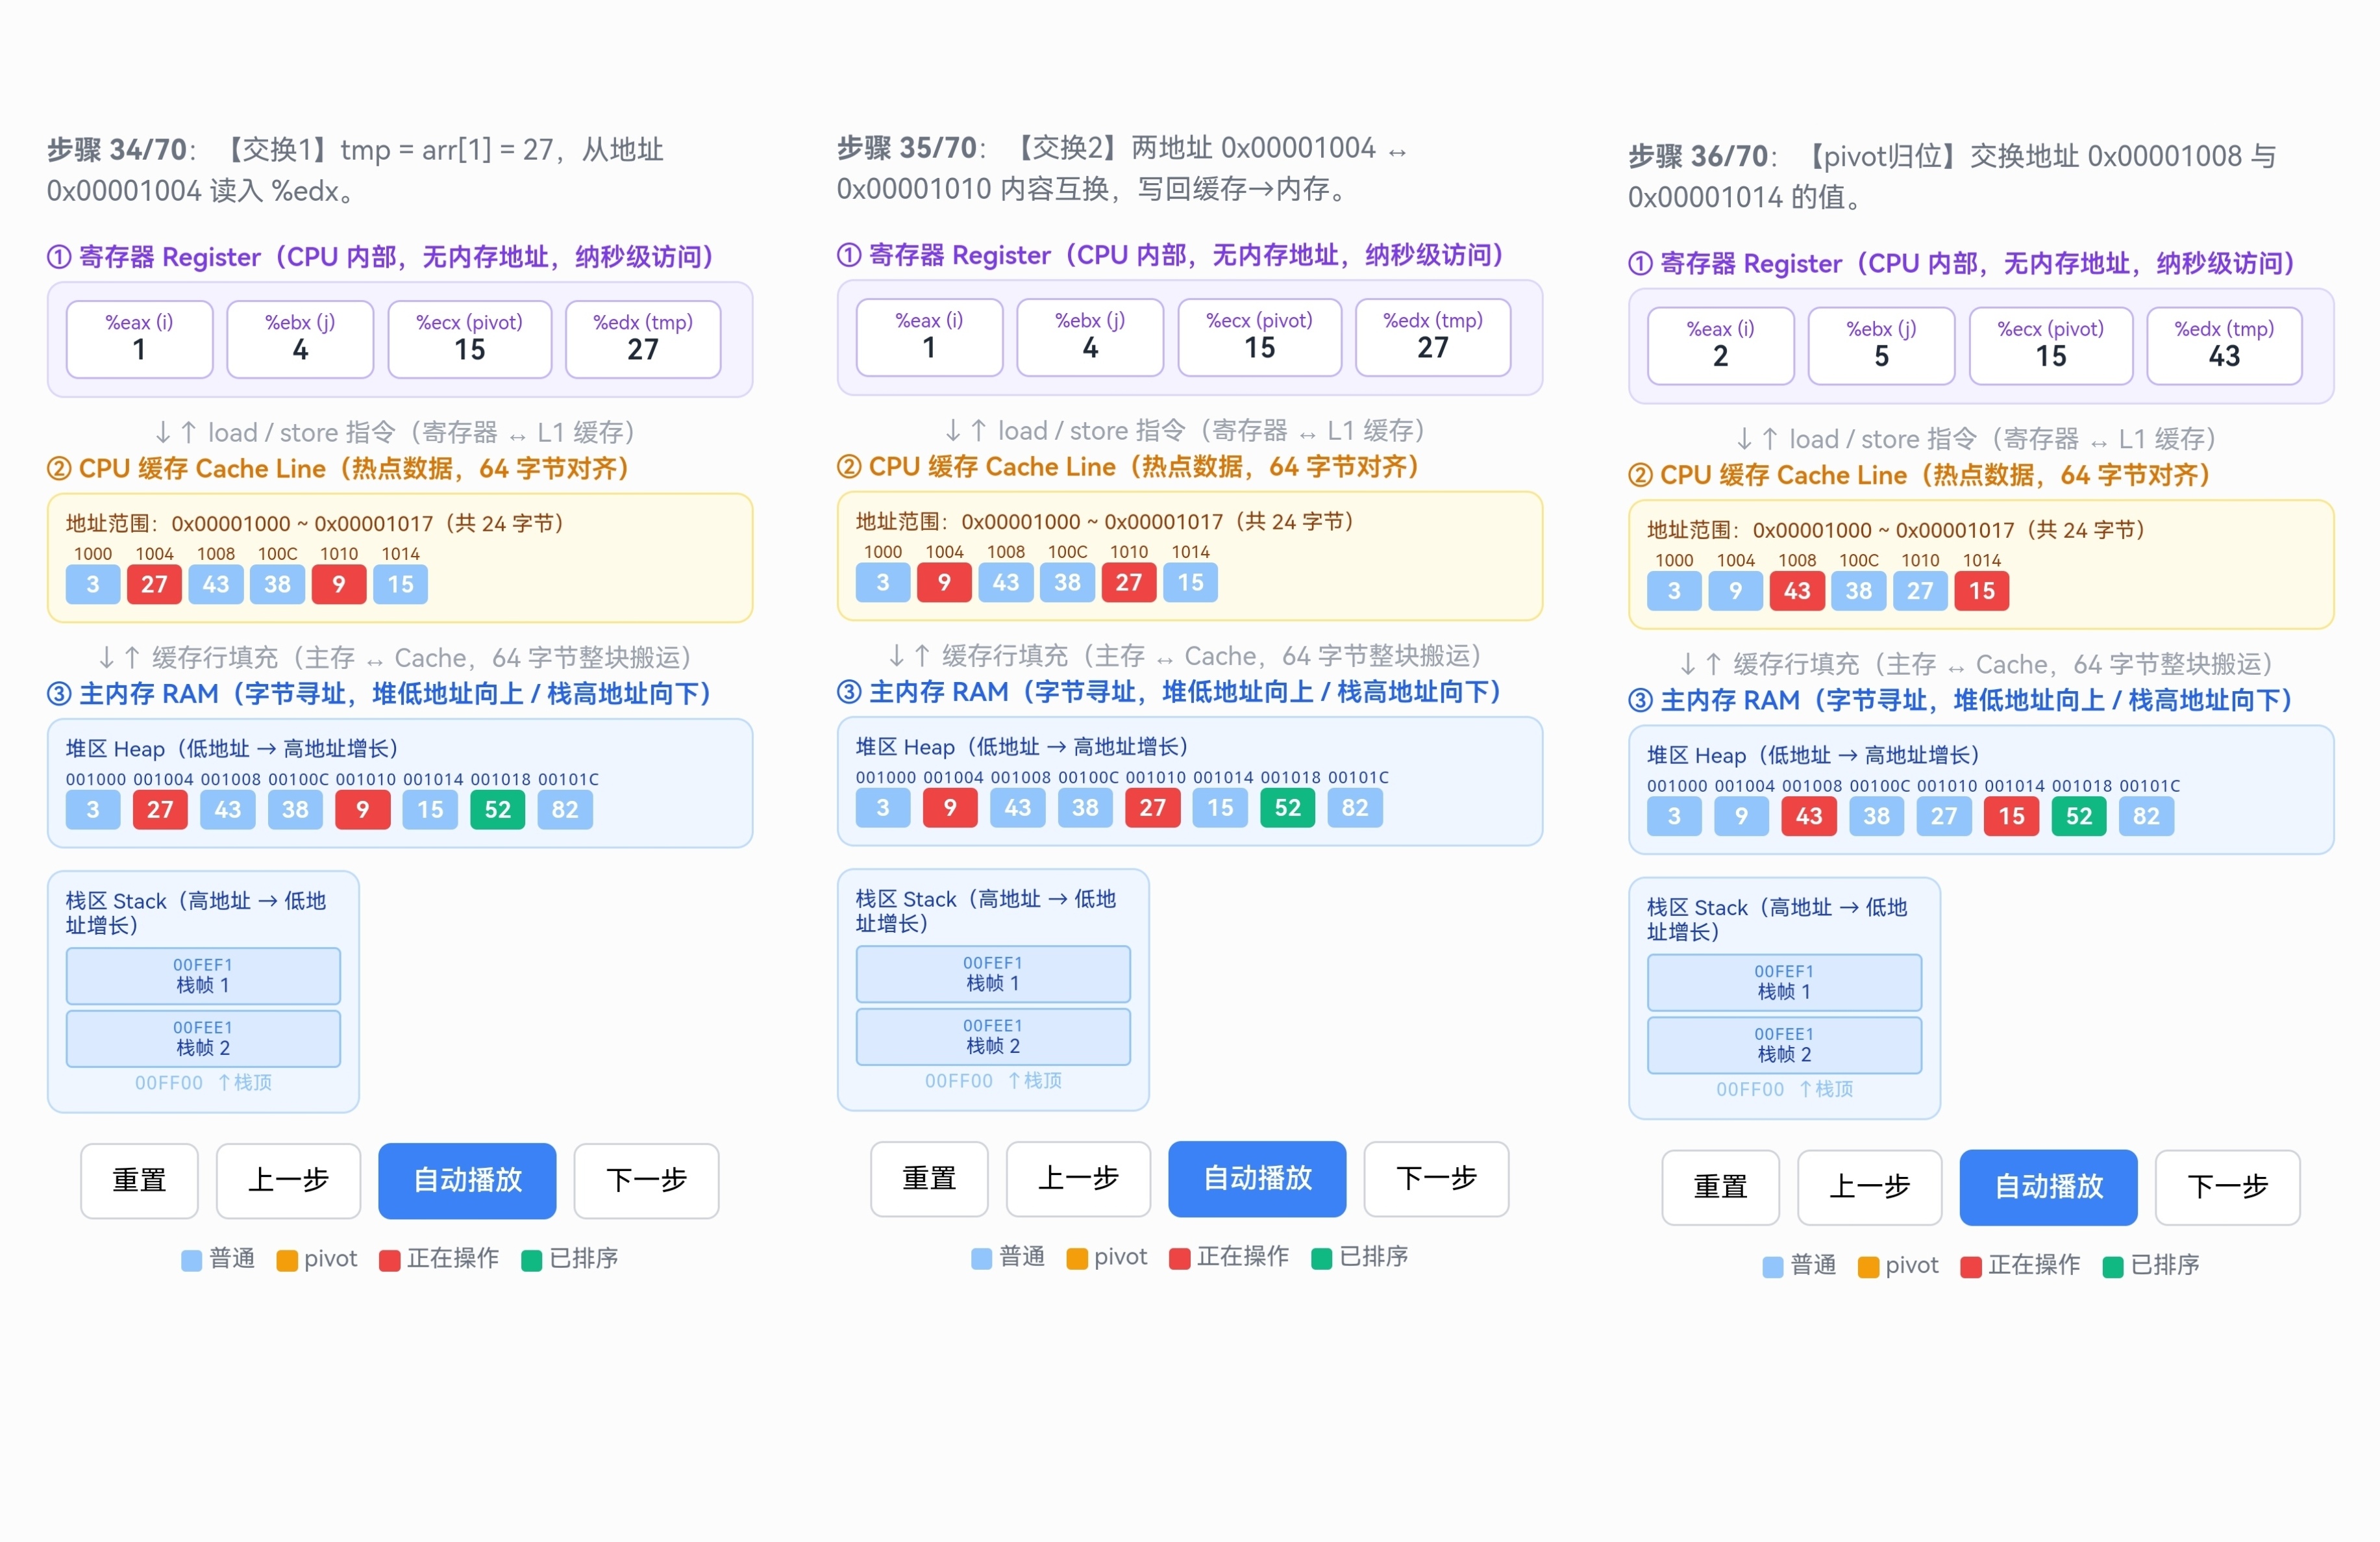Click red heap cell 9 at 001004 in step 35
The width and height of the screenshot is (2380, 1542).
pyautogui.click(x=950, y=807)
